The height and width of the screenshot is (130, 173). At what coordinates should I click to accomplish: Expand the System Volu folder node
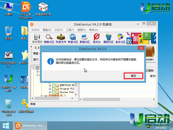pos(50,92)
